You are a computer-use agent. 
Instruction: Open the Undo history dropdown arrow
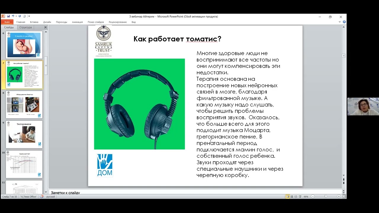pos(16,16)
